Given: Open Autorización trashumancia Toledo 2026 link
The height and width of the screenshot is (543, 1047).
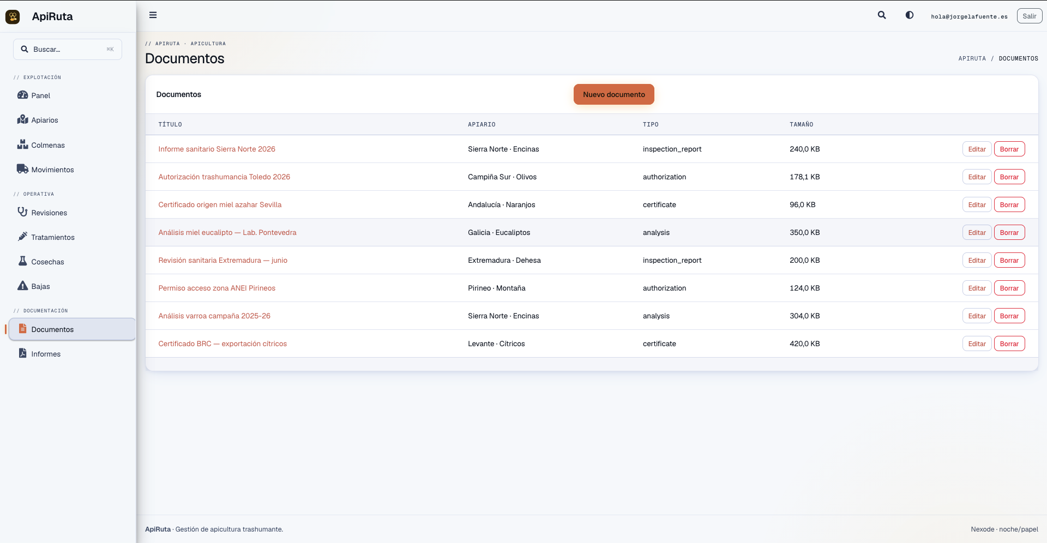Looking at the screenshot, I should tap(224, 177).
